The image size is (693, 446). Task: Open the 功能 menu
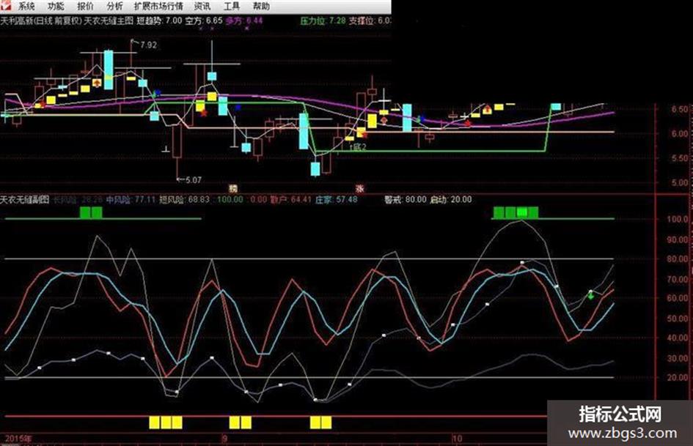pos(56,6)
